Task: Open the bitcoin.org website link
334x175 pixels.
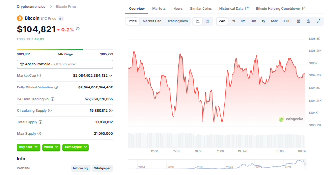Action: tap(81, 168)
